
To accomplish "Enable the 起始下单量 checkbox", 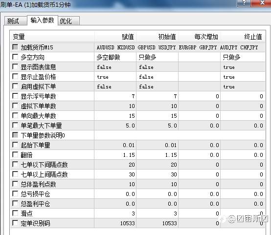I will [15, 145].
